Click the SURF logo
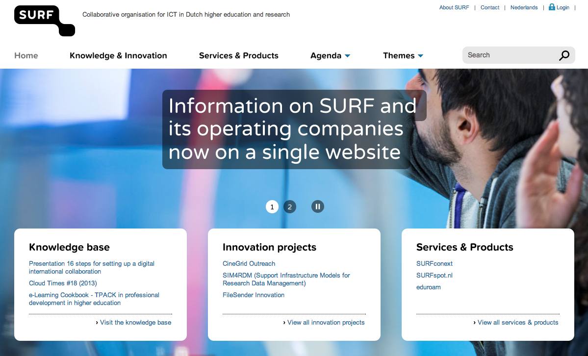This screenshot has height=356, width=588. pos(44,21)
